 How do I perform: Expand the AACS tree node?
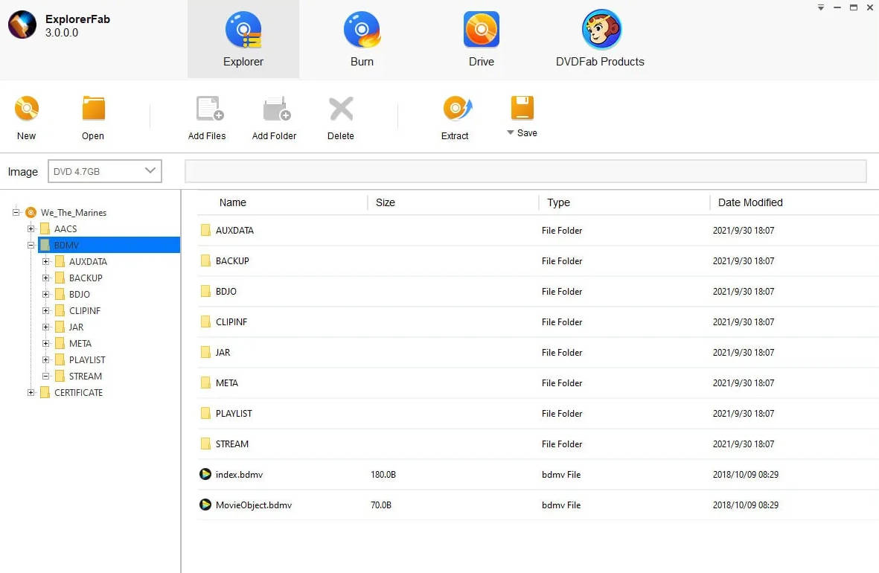pyautogui.click(x=31, y=229)
